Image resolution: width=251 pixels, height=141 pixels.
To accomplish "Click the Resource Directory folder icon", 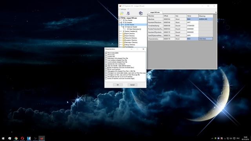I will coord(124,38).
